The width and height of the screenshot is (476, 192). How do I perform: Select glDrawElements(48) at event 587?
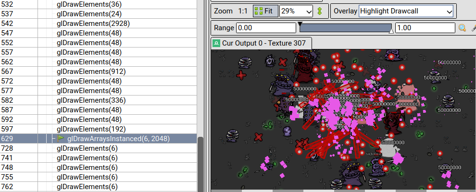point(89,109)
